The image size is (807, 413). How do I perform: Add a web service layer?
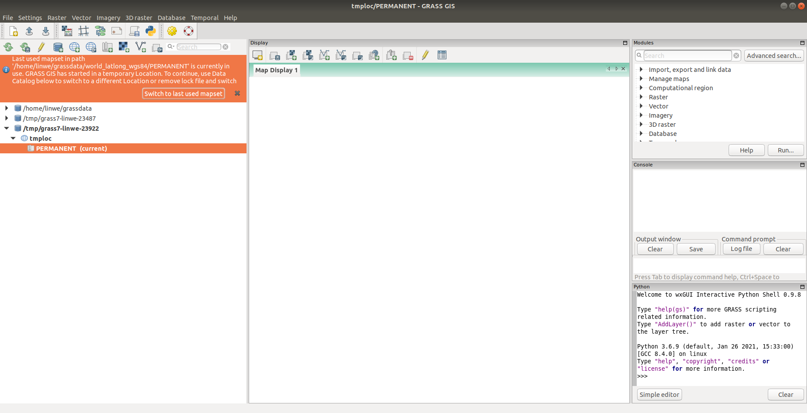374,55
